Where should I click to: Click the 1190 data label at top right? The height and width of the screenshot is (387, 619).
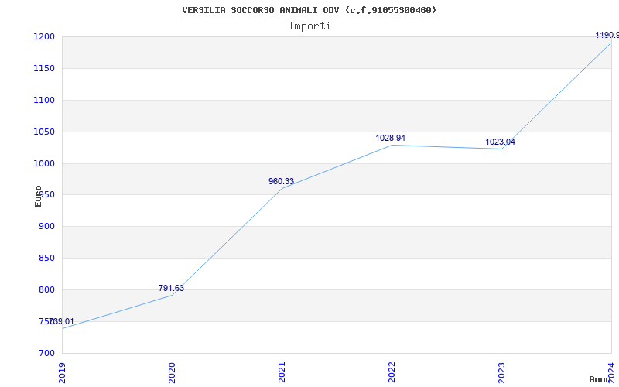pos(607,35)
